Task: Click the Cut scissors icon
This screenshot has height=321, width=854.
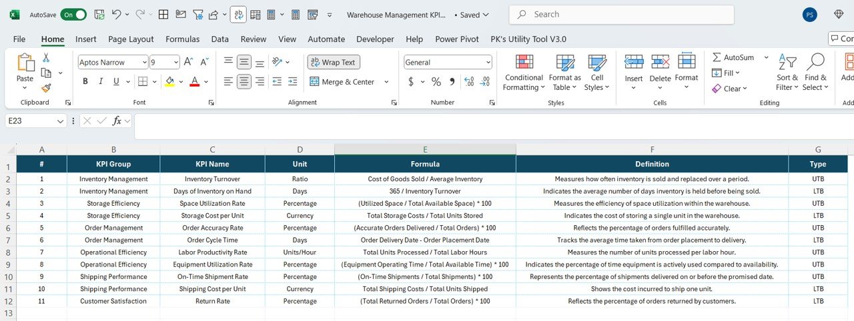Action: pos(46,58)
